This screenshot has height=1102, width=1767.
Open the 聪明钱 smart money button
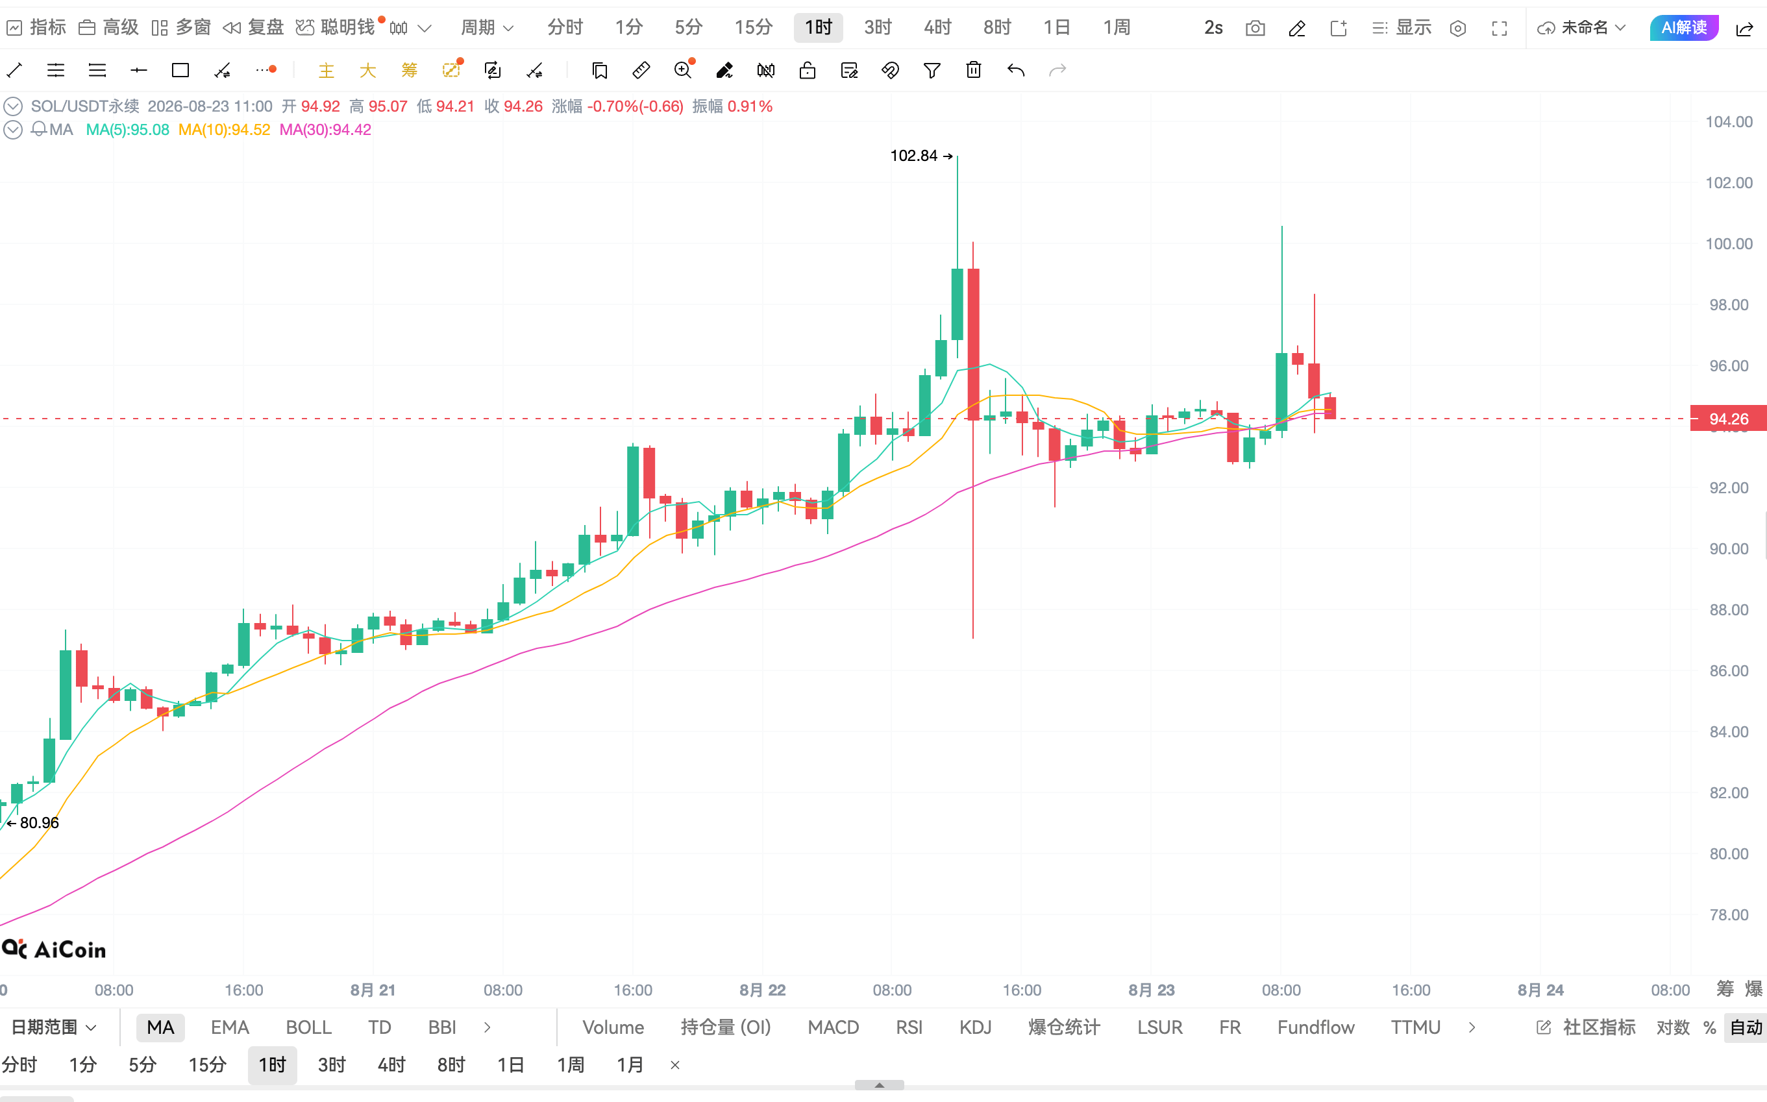(x=336, y=28)
